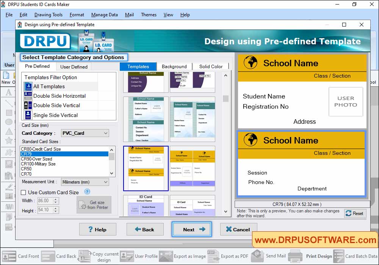The width and height of the screenshot is (379, 265).
Task: Click the Card Back icon in bottom toolbar
Action: pos(48,256)
